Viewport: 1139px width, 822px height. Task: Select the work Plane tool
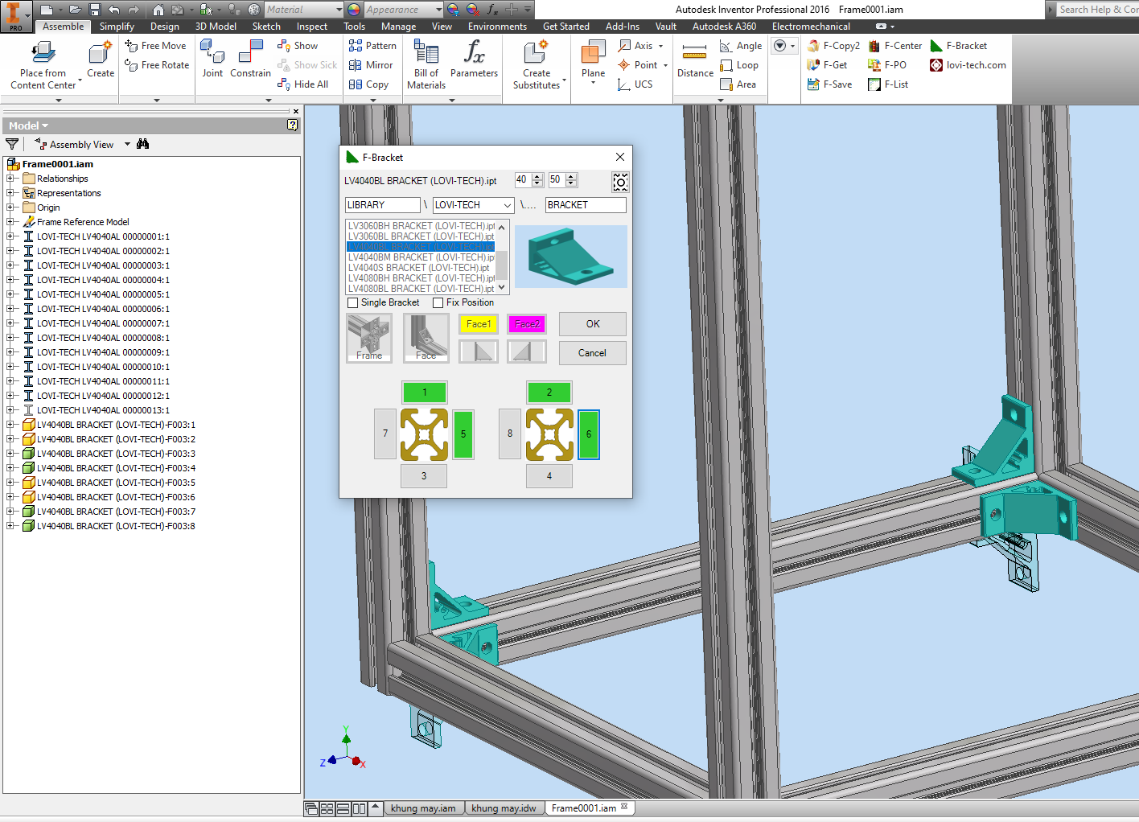tap(593, 61)
